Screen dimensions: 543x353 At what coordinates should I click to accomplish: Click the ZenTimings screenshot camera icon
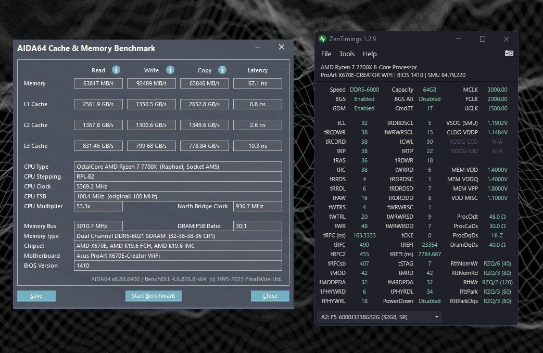509,53
